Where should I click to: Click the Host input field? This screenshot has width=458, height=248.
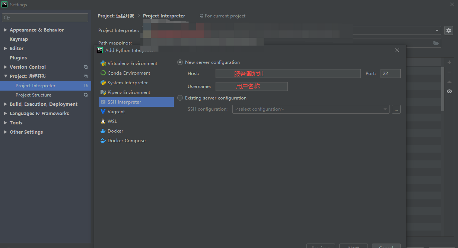[x=288, y=74]
